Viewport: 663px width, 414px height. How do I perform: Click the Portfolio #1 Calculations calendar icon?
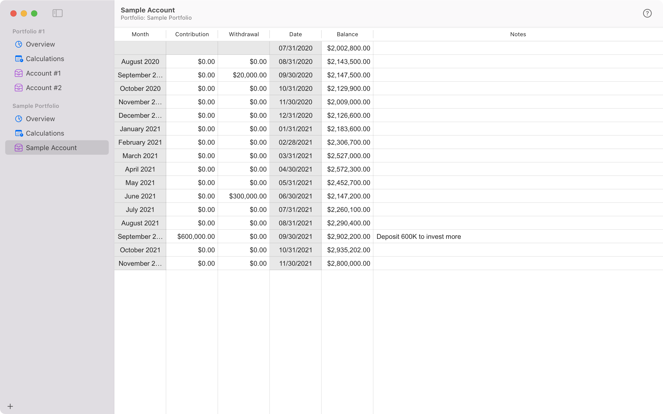click(x=19, y=59)
